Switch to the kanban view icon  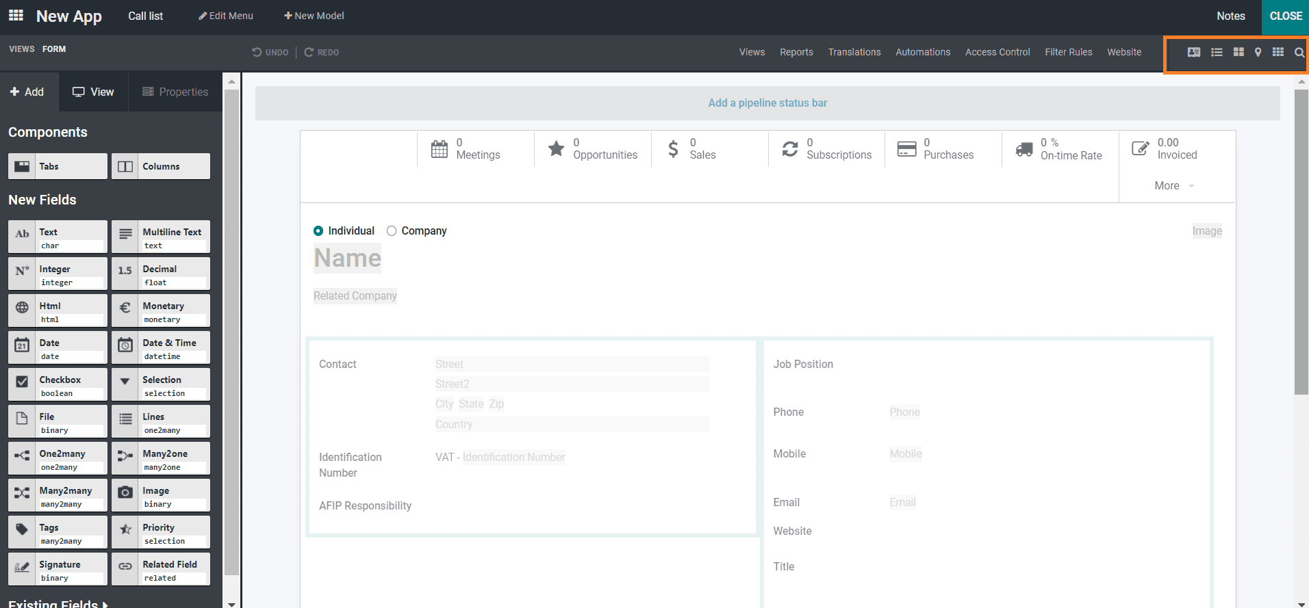[x=1238, y=52]
